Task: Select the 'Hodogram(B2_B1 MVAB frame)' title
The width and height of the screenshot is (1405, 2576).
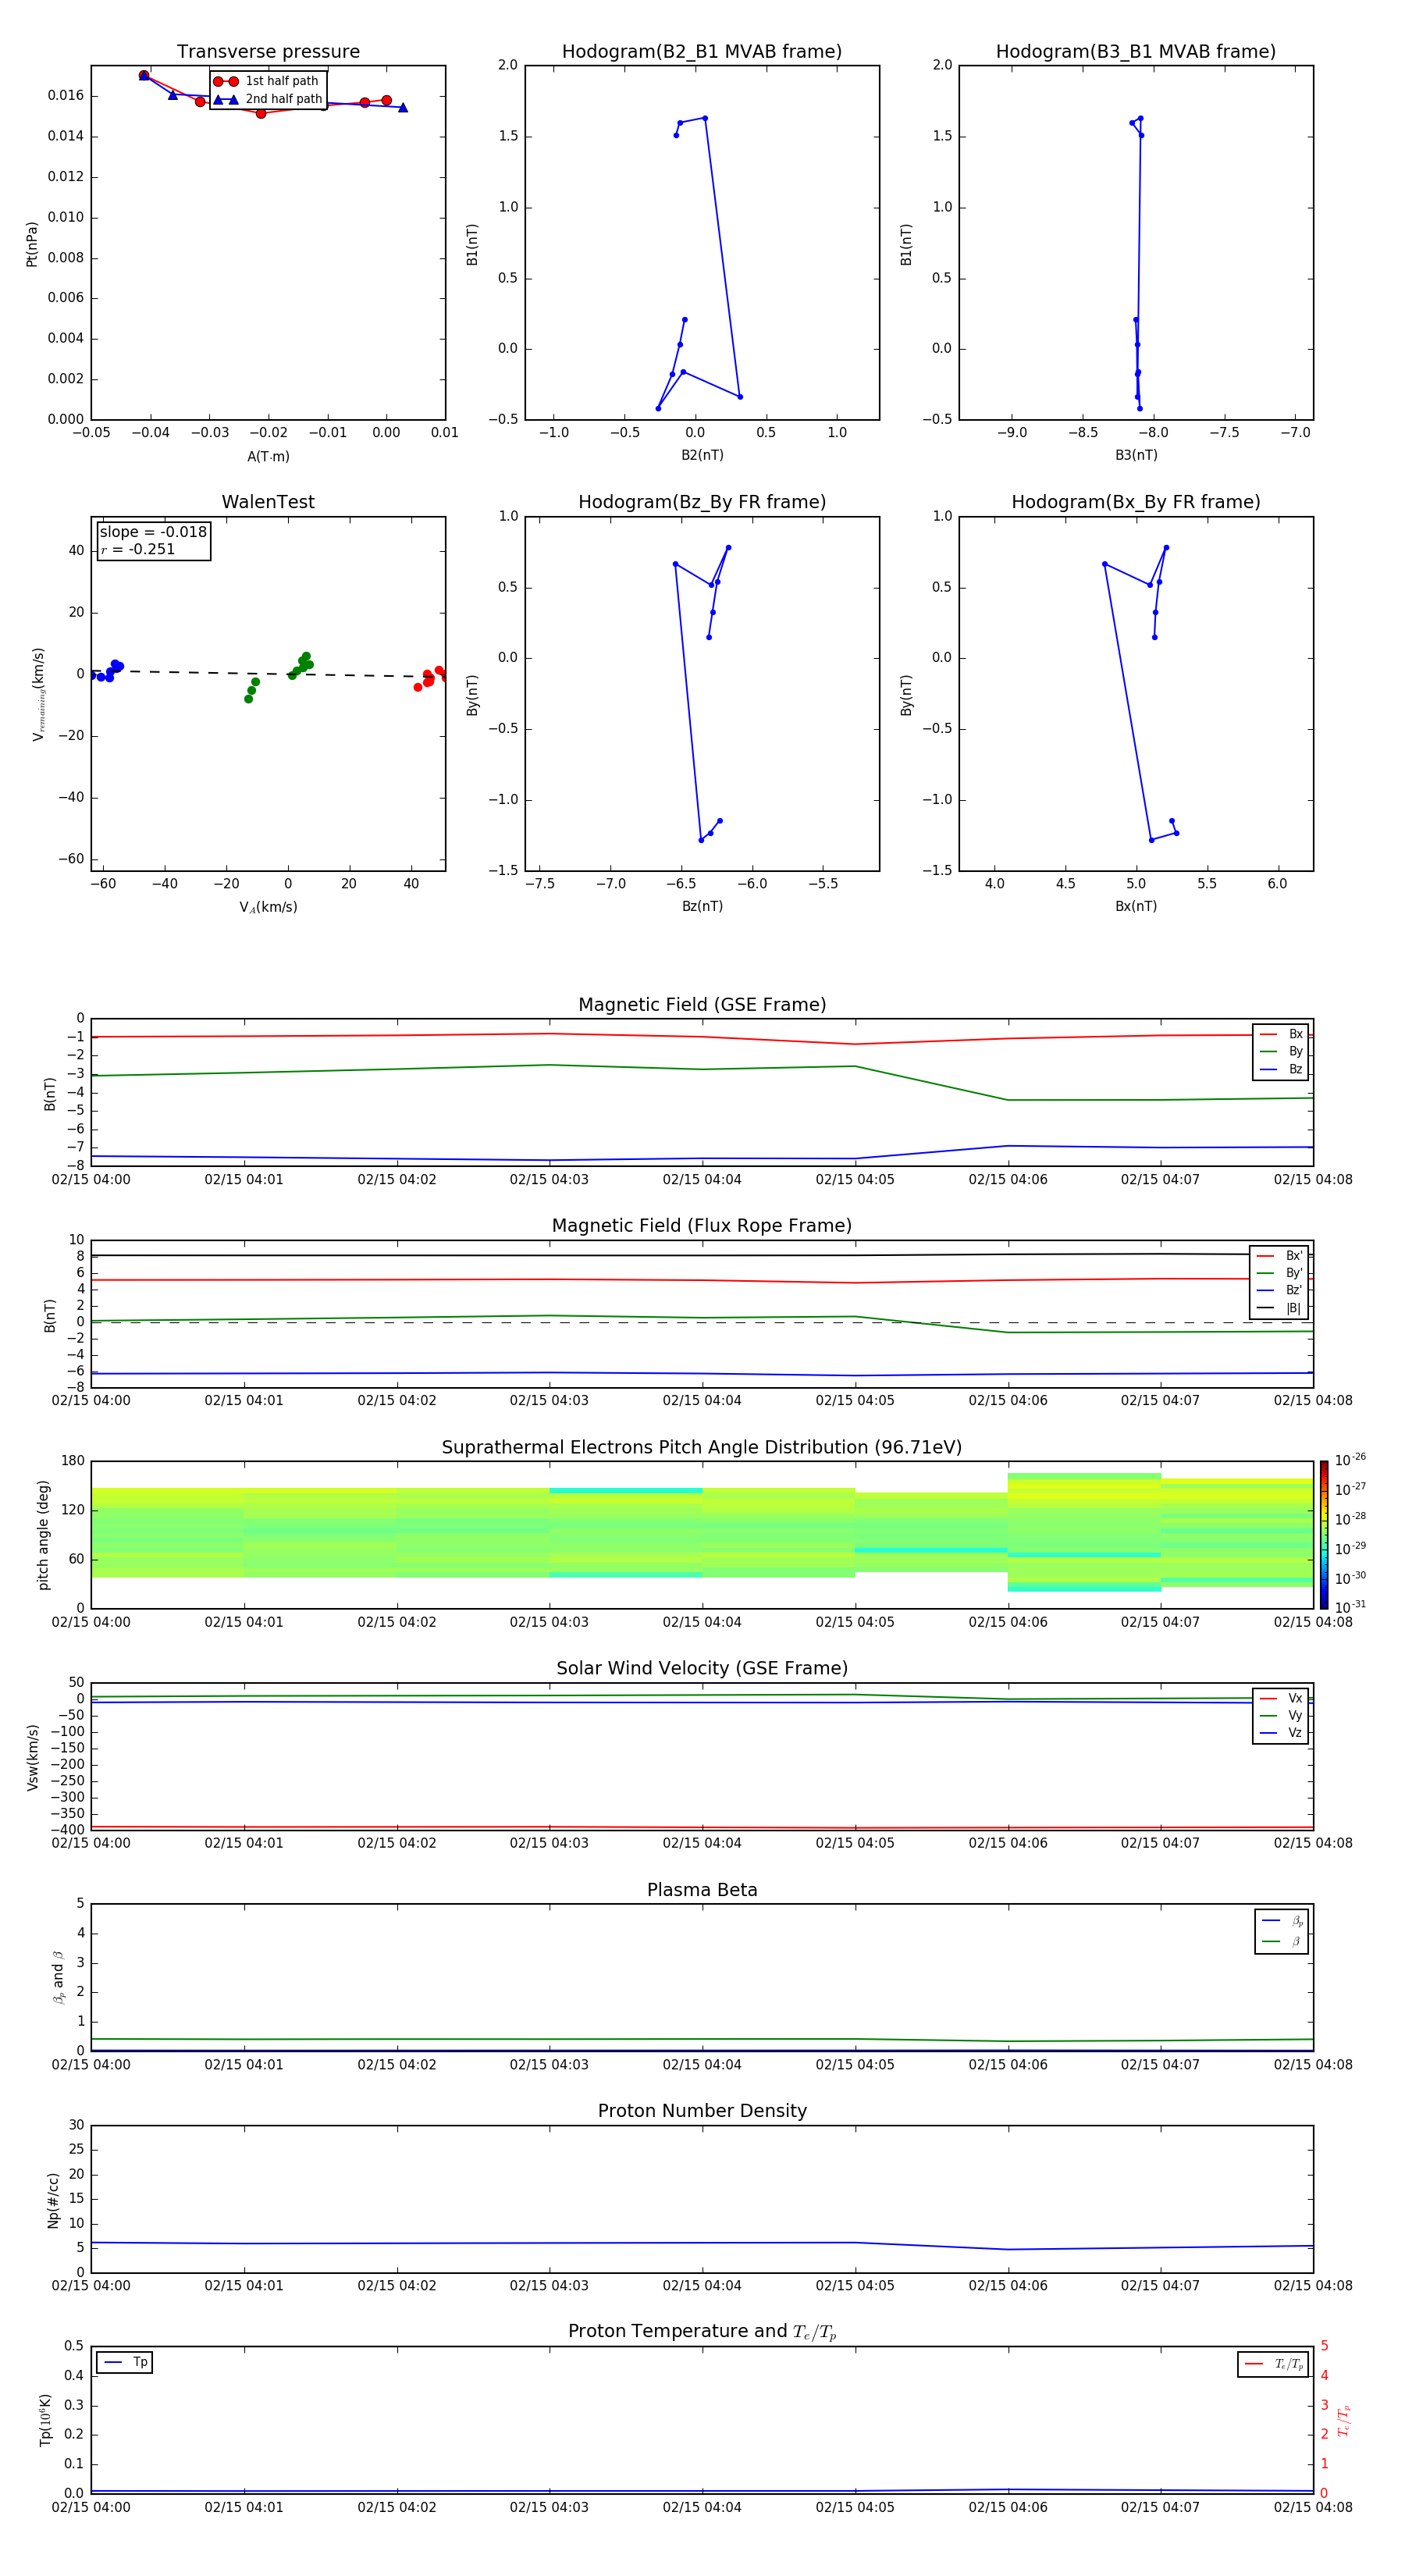Action: [702, 52]
